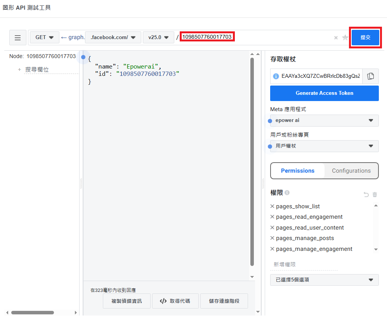Click the 存取權杖 heading
The height and width of the screenshot is (319, 387).
point(283,59)
